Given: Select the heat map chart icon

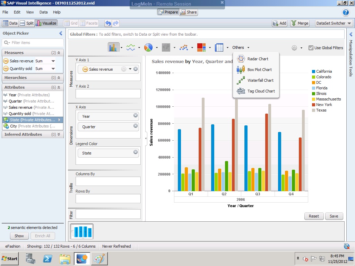Looking at the screenshot, I should tap(201, 47).
